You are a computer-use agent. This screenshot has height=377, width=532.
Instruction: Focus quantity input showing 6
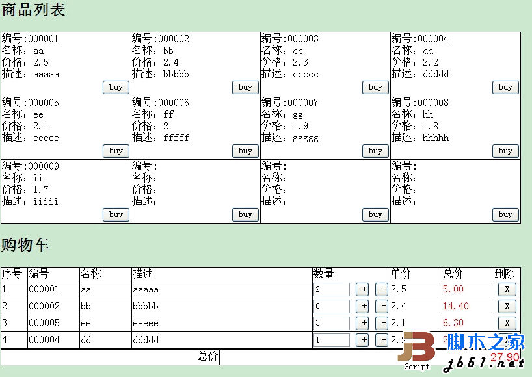pos(332,306)
